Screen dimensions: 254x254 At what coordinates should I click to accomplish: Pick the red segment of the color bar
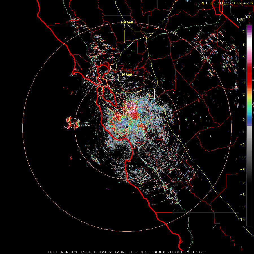(249, 76)
